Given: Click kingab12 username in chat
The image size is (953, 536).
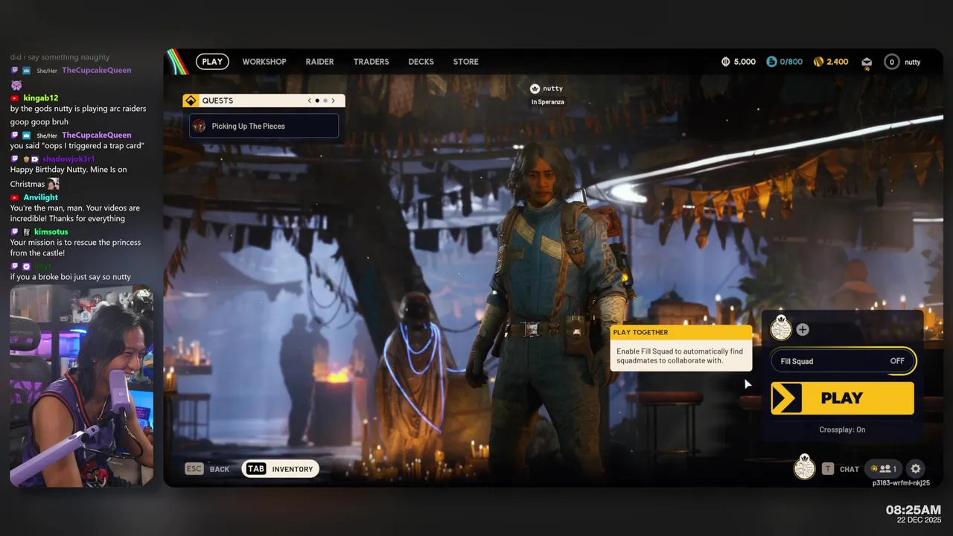Looking at the screenshot, I should (41, 98).
